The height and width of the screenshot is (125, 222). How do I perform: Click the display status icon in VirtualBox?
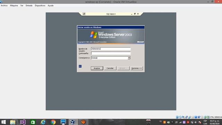196,117
